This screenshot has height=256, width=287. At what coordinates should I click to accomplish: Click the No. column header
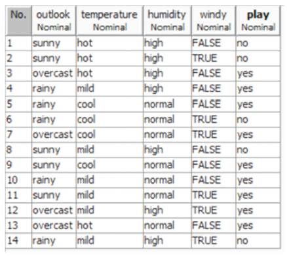18,20
